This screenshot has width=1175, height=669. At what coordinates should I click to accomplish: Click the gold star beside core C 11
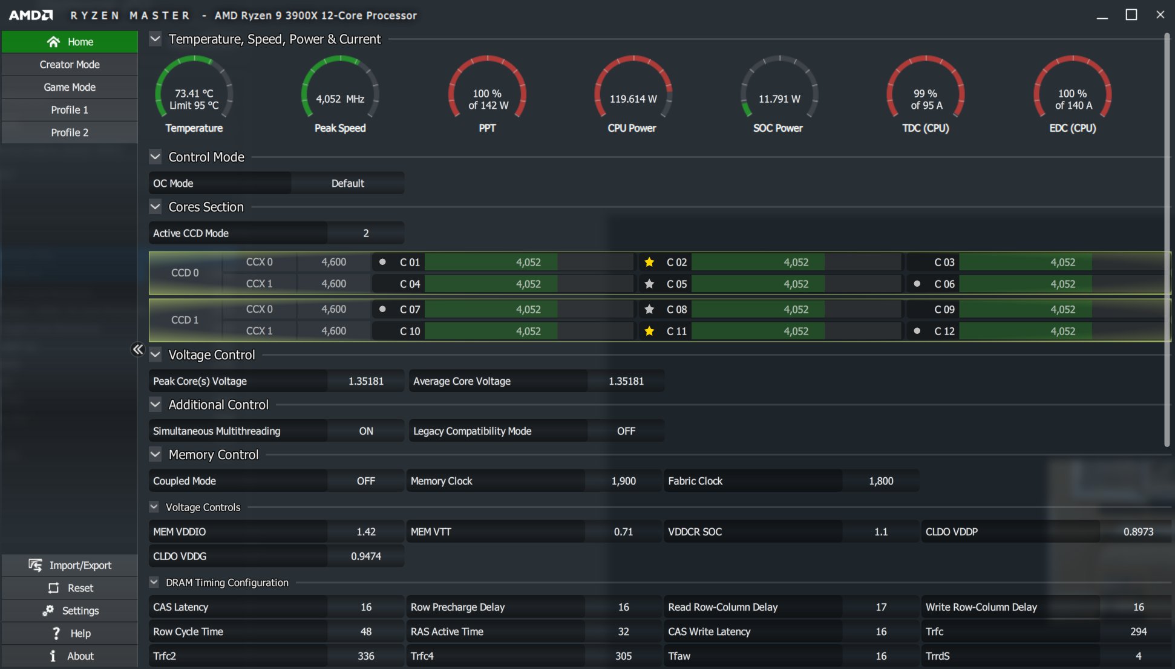point(649,331)
